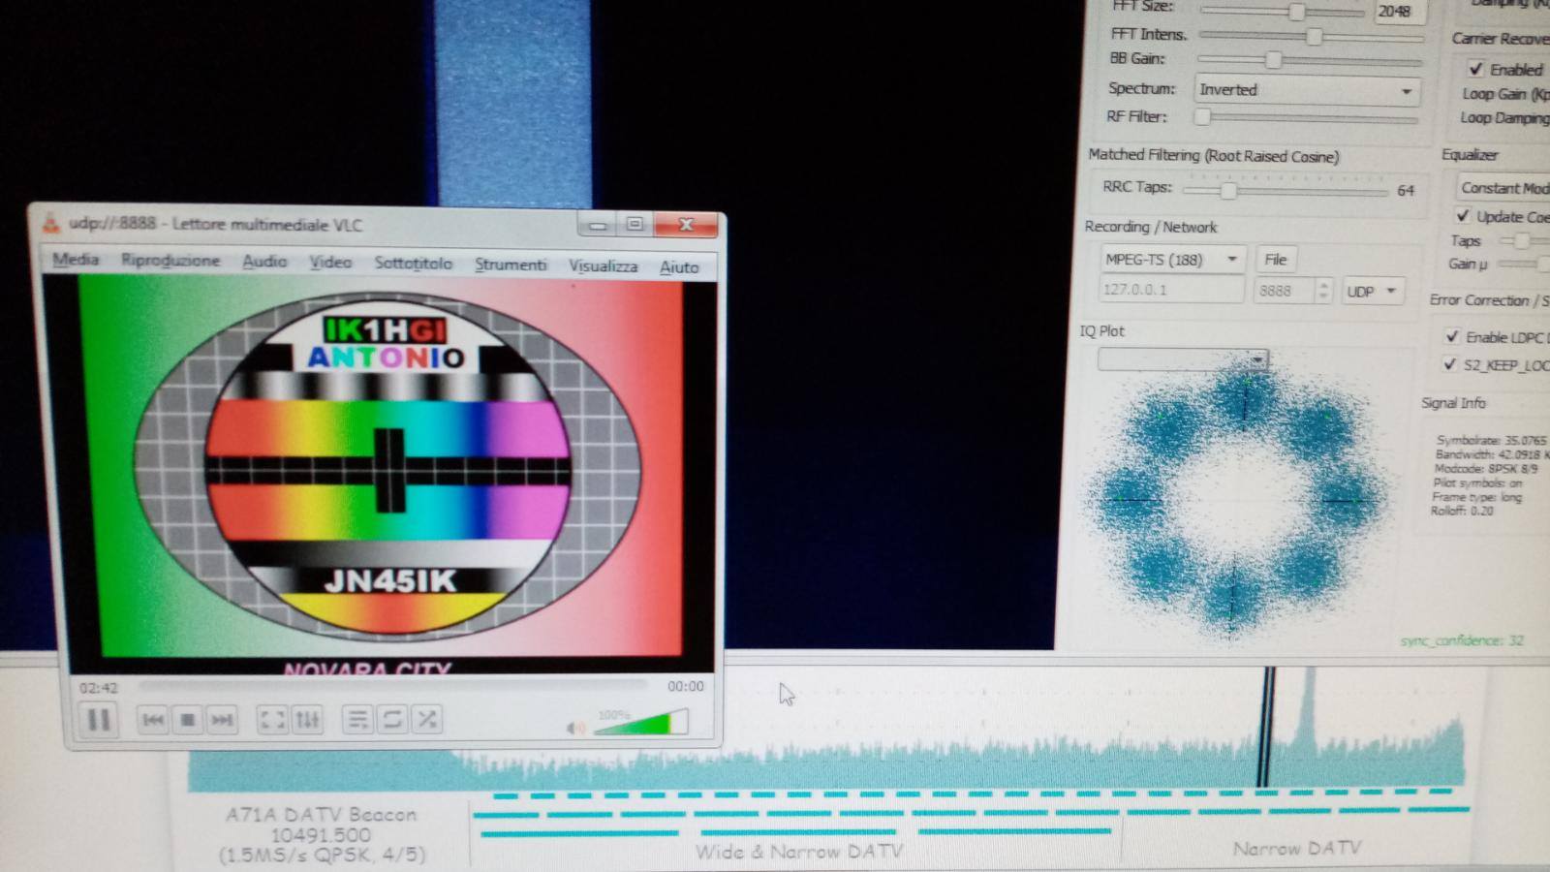This screenshot has height=872, width=1550.
Task: Open VLC extended settings (equalizer icon)
Action: [307, 720]
